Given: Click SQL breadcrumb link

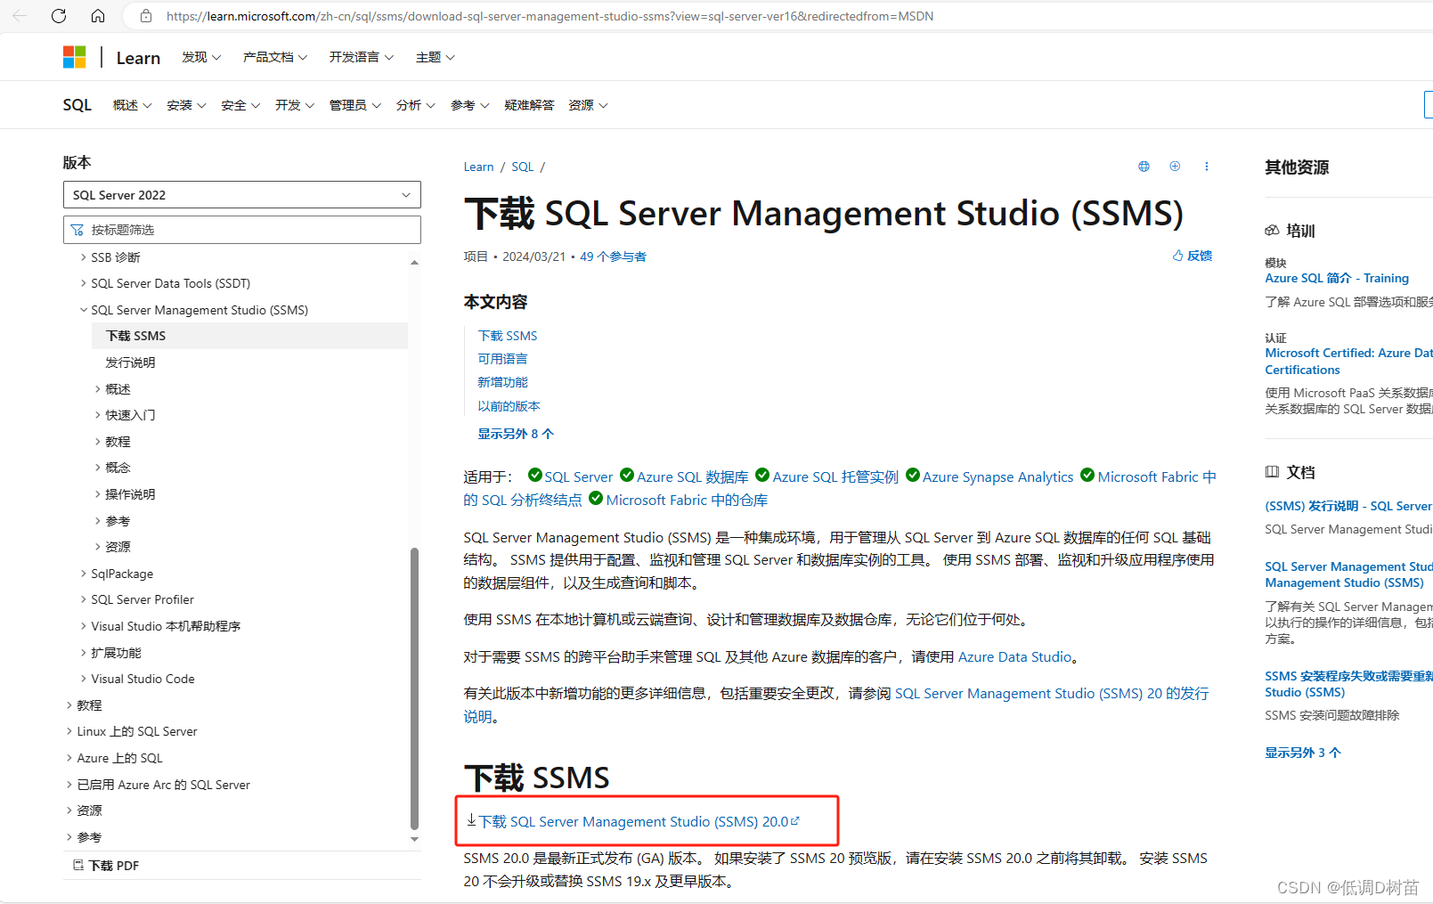Looking at the screenshot, I should click(522, 167).
